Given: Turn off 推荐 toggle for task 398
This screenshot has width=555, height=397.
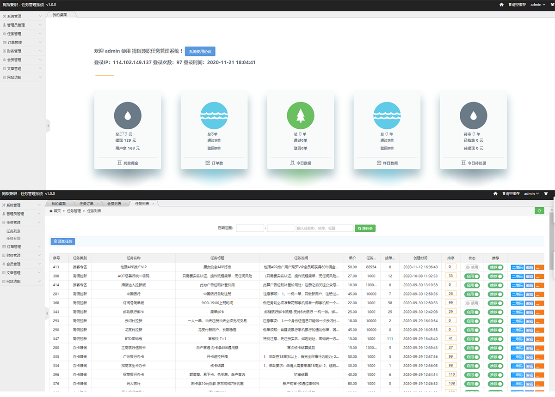Looking at the screenshot, I should [496, 276].
